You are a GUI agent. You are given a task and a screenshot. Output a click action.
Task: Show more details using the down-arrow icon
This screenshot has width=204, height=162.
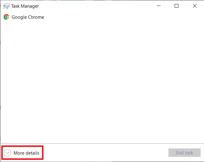click(x=7, y=153)
